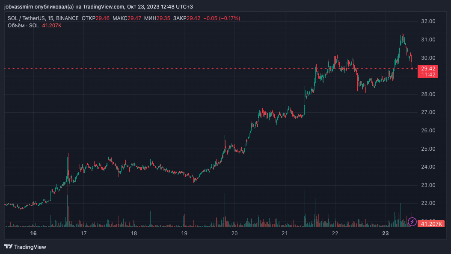This screenshot has height=254, width=451.
Task: Click the close value 29.42 in legend
Action: [x=193, y=18]
